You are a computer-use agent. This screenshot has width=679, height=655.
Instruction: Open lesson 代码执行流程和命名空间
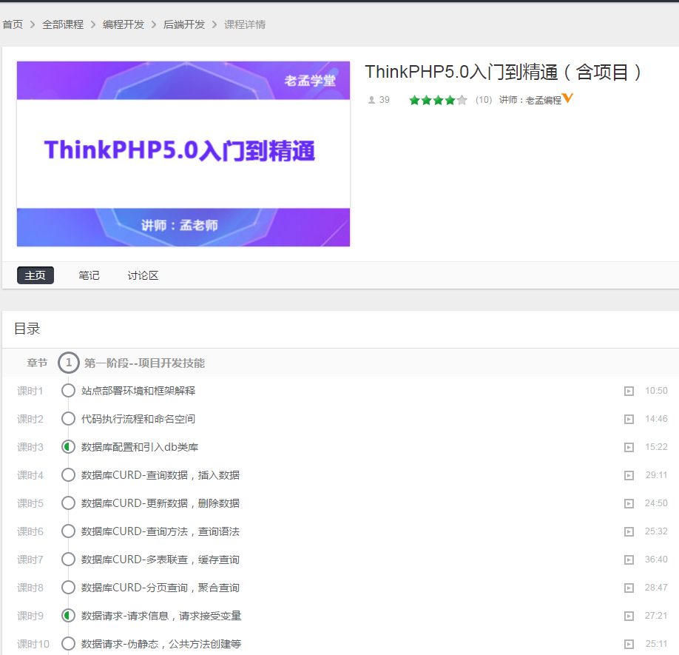coord(138,419)
